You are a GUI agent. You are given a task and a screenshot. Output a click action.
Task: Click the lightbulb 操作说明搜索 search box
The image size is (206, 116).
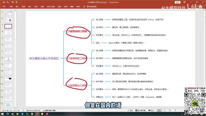(90, 6)
